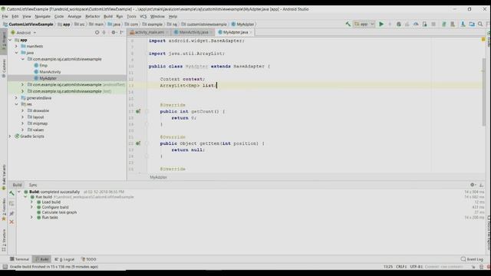This screenshot has height=276, width=491.
Task: Click tool-window toggle icon in status bar corner
Action: 5,267
